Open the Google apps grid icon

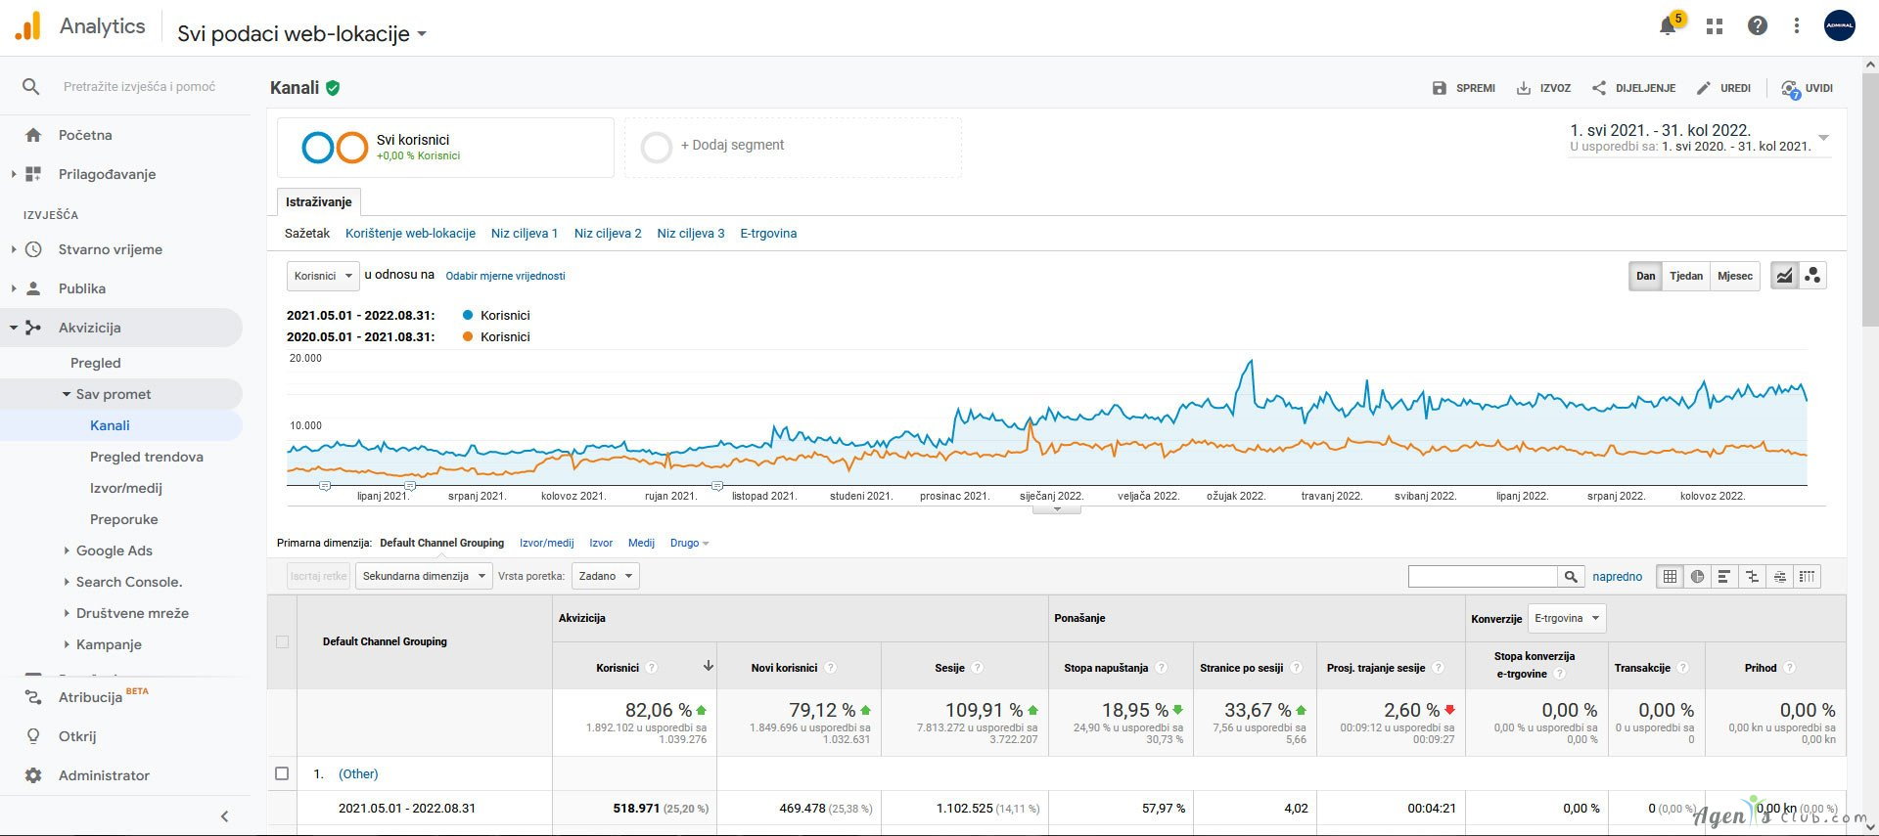click(1714, 26)
